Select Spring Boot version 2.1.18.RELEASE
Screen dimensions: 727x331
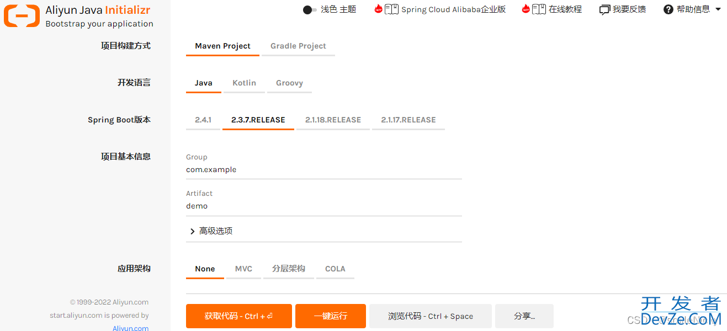(333, 120)
